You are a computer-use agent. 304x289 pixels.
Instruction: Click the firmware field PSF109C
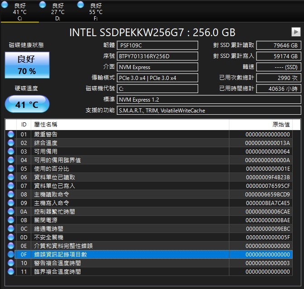tap(157, 45)
